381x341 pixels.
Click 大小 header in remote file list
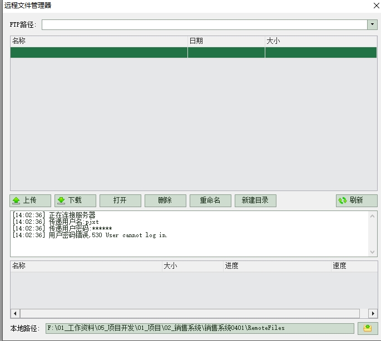[x=320, y=41]
